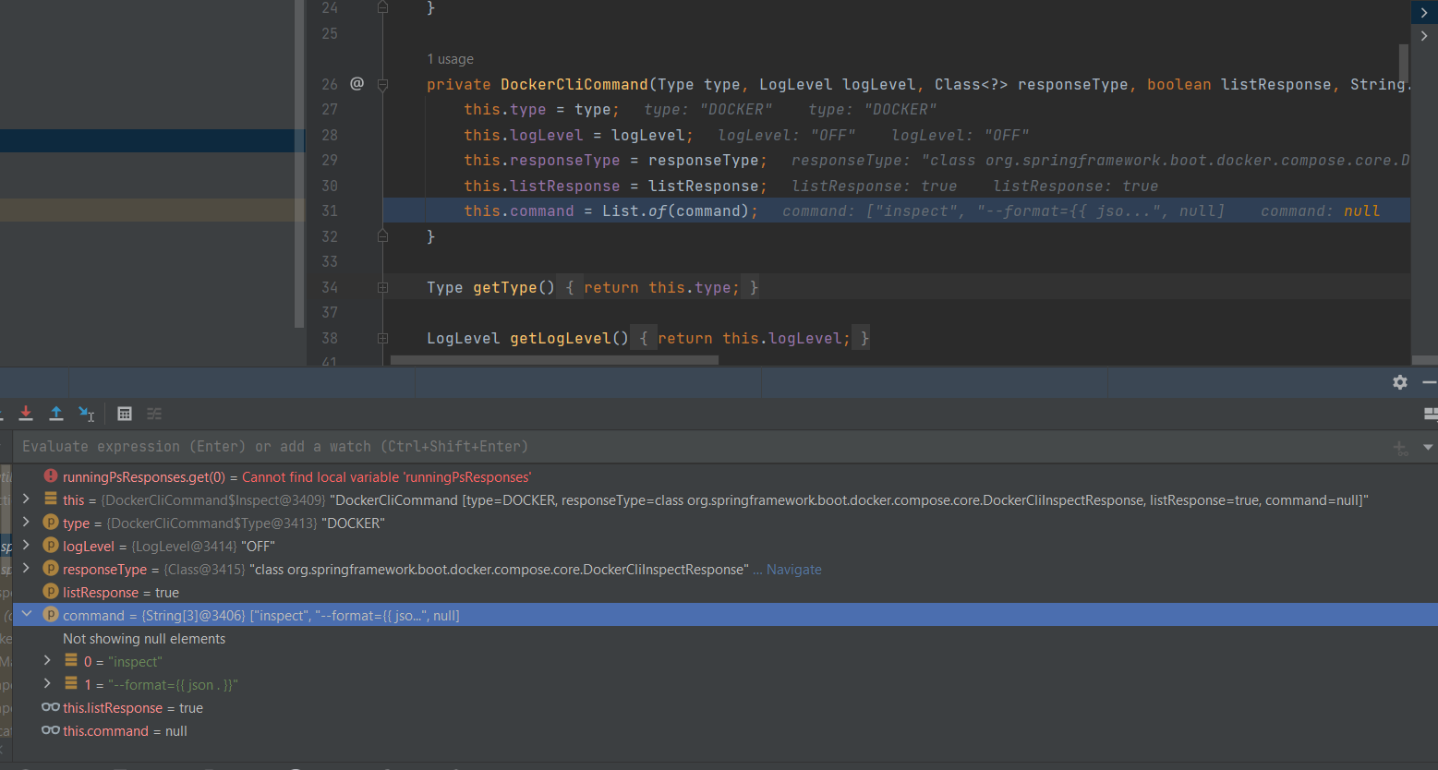Click the Trace Current Stream Chain icon
Image resolution: width=1438 pixels, height=770 pixels.
tap(154, 414)
